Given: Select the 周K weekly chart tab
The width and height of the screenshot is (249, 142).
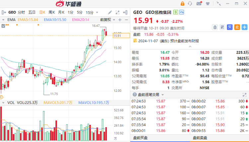Looking at the screenshot, I should (x=51, y=12).
